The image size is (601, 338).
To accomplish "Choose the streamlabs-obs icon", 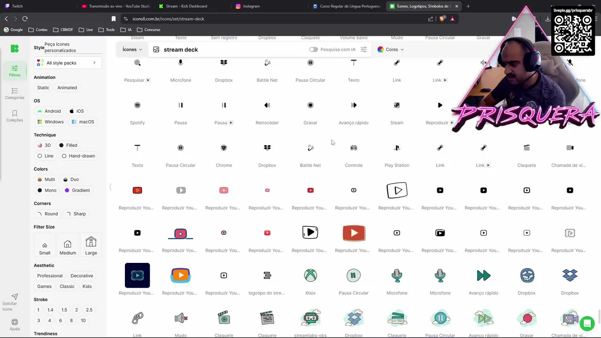I will [310, 318].
